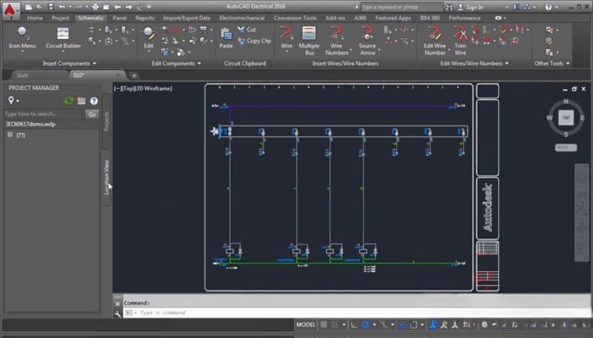This screenshot has width=593, height=338.
Task: Click the keyword search box in title bar
Action: [x=401, y=7]
